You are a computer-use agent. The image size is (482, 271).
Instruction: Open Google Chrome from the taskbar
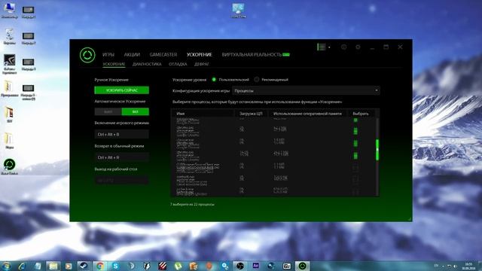tap(99, 266)
